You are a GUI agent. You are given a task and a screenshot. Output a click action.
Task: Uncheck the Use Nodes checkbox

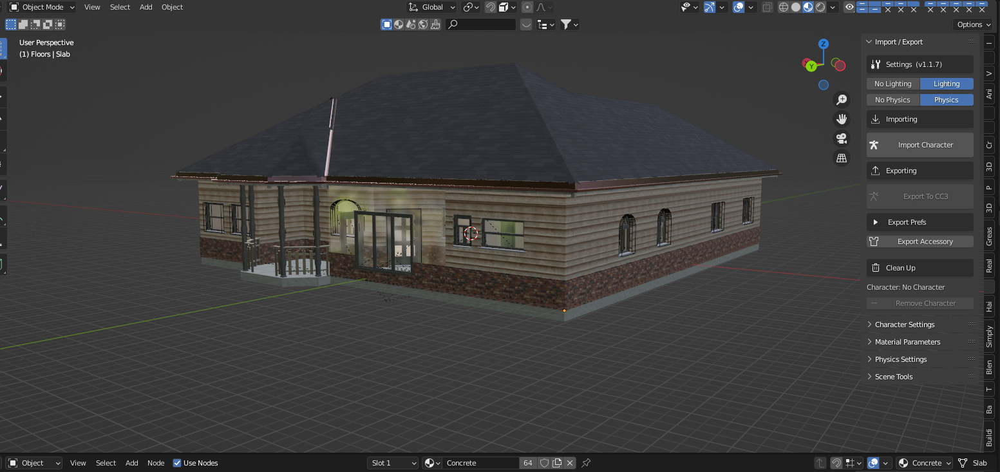(x=177, y=463)
